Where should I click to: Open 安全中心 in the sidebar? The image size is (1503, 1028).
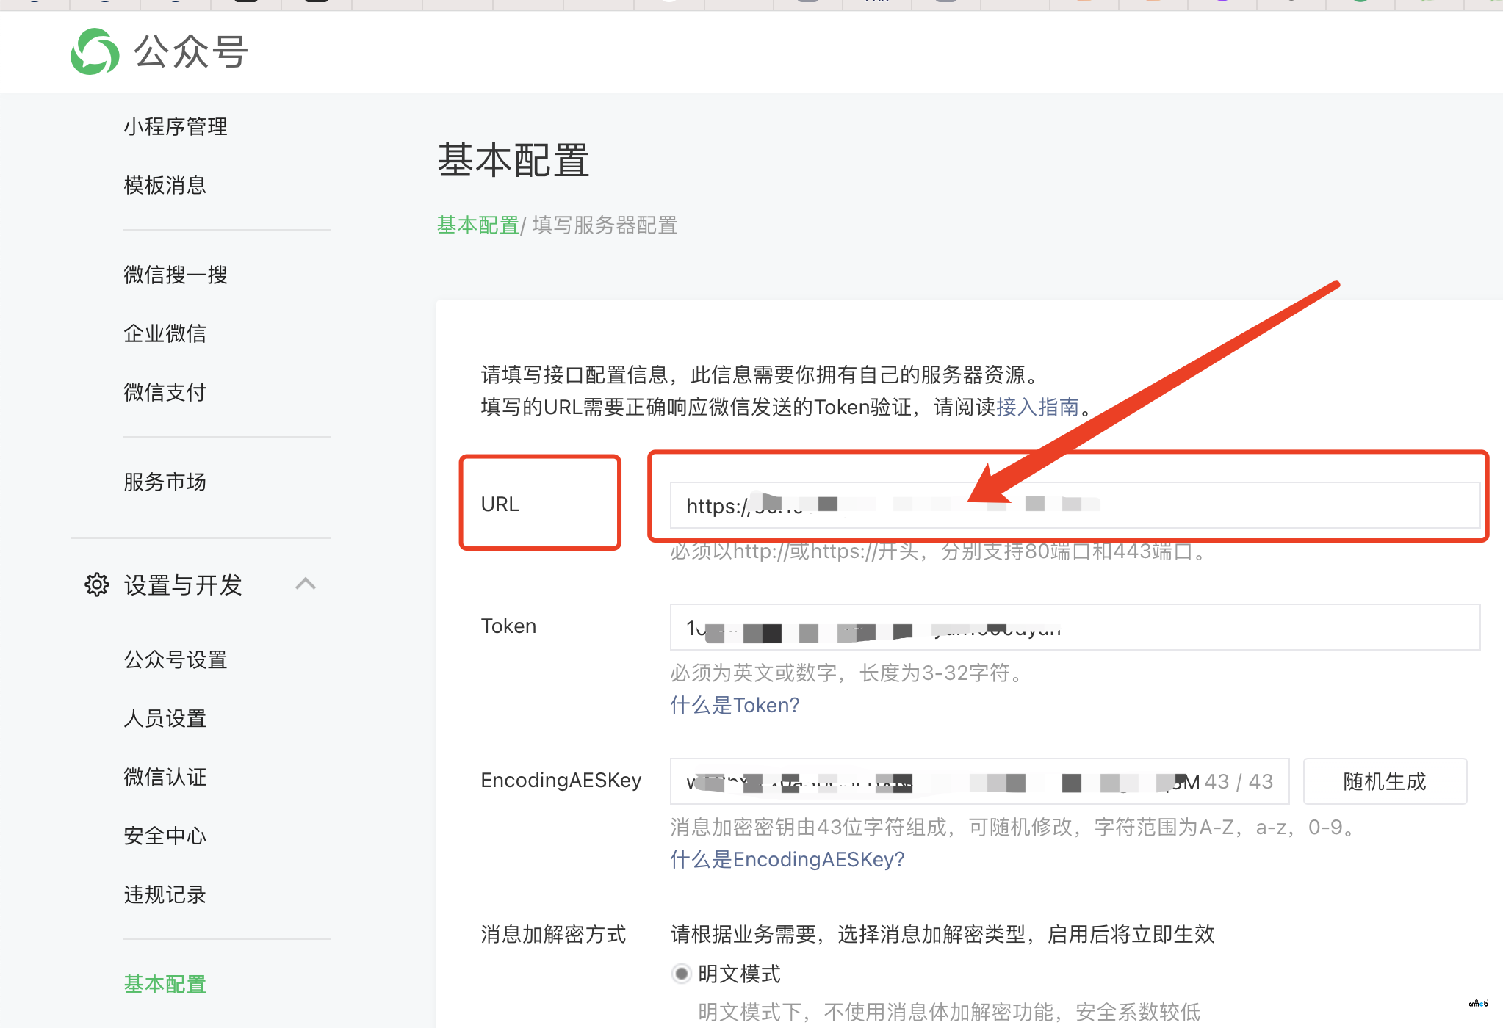pyautogui.click(x=165, y=836)
